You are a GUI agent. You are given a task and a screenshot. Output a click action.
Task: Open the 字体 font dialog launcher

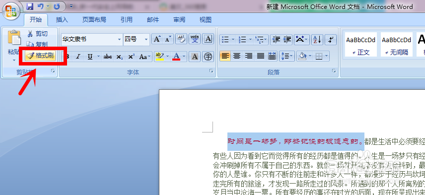[x=211, y=71]
